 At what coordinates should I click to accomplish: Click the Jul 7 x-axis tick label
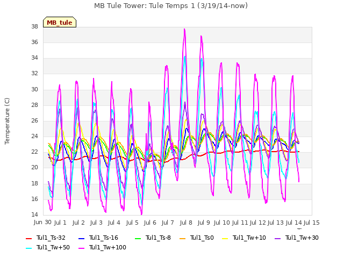point(168,223)
